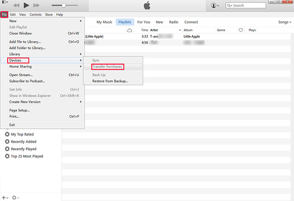Sort by Genre column header

(221, 30)
